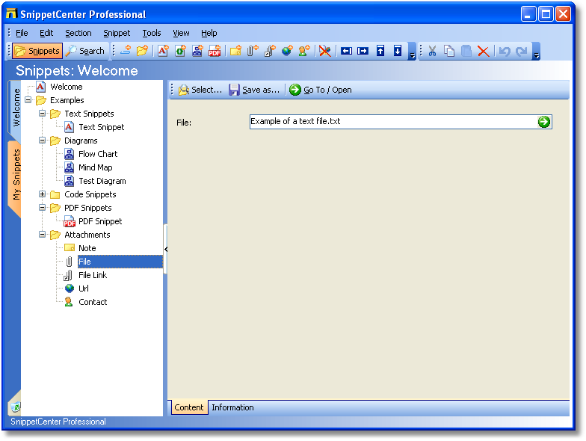Collapse the PDF Snippets folder
The width and height of the screenshot is (586, 441).
tap(42, 208)
